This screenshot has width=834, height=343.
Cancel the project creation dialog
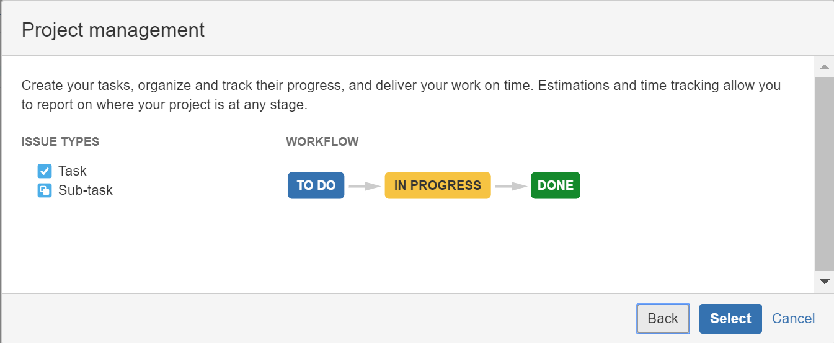point(793,319)
